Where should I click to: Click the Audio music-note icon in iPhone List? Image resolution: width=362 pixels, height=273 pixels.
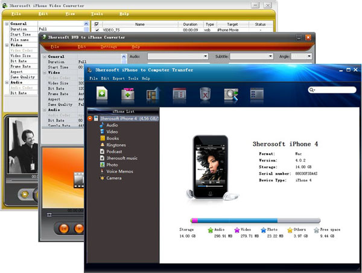pyautogui.click(x=102, y=125)
